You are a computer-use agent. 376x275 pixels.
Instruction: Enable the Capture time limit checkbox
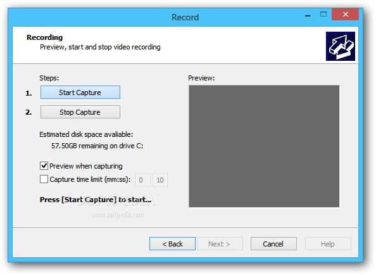point(44,179)
